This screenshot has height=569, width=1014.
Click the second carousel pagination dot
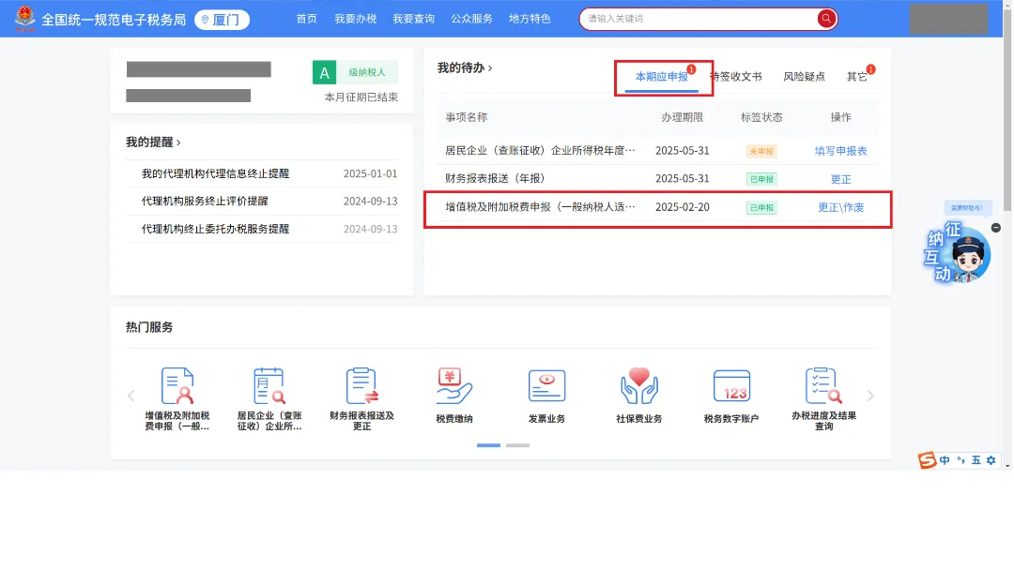(x=519, y=445)
